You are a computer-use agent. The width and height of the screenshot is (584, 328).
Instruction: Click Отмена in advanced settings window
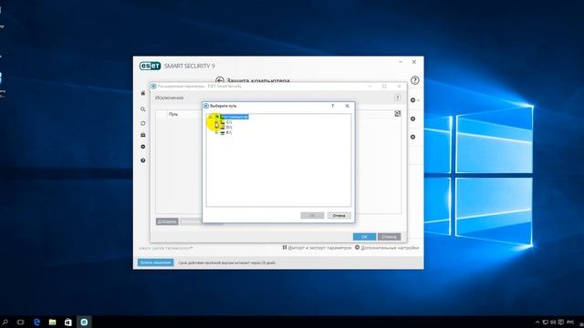(x=389, y=237)
